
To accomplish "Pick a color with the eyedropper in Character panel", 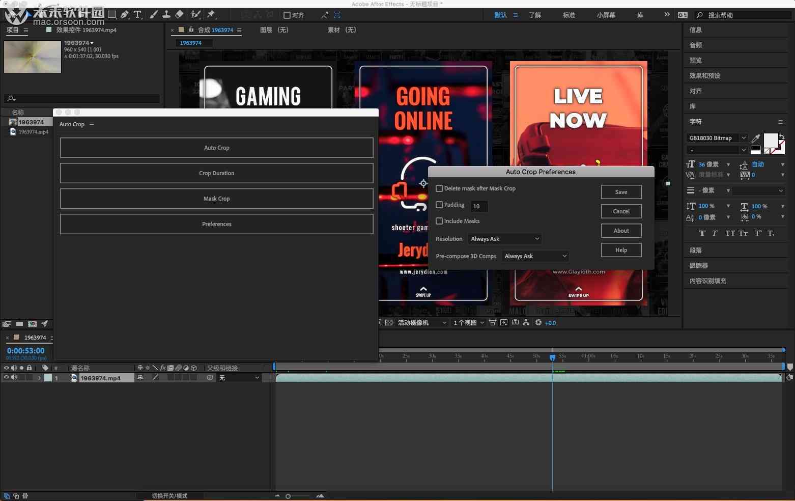I will coord(756,138).
